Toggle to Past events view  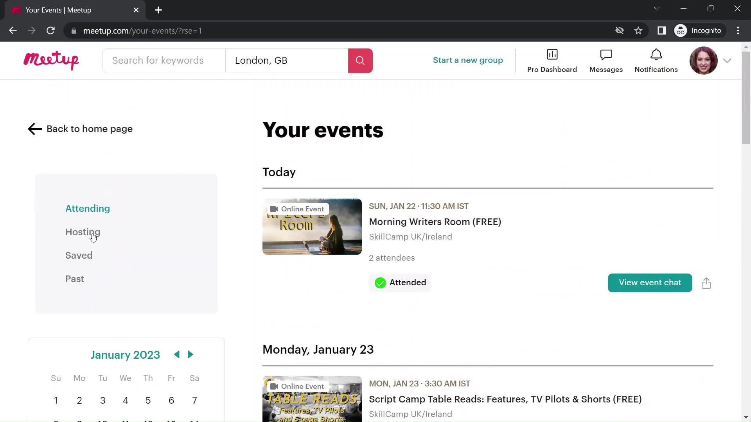[75, 279]
